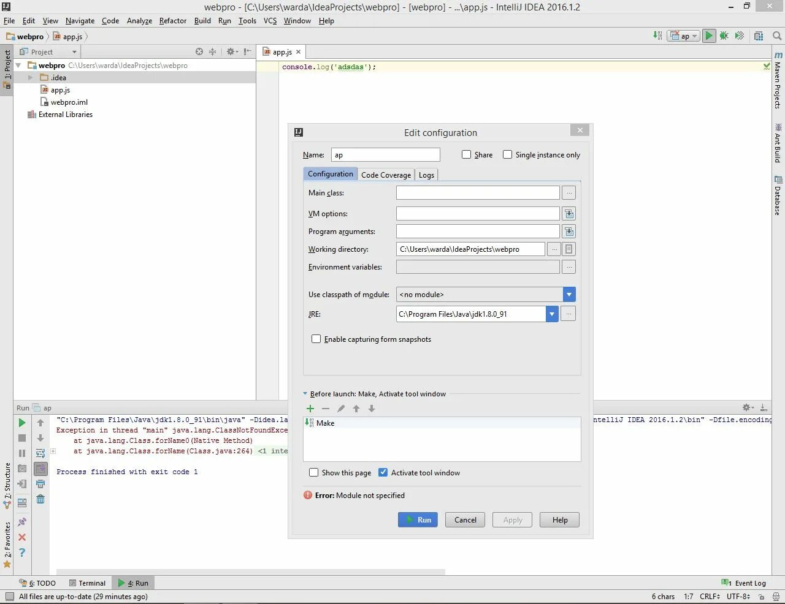Close the Run tab with the red X
The width and height of the screenshot is (785, 604).
22,537
